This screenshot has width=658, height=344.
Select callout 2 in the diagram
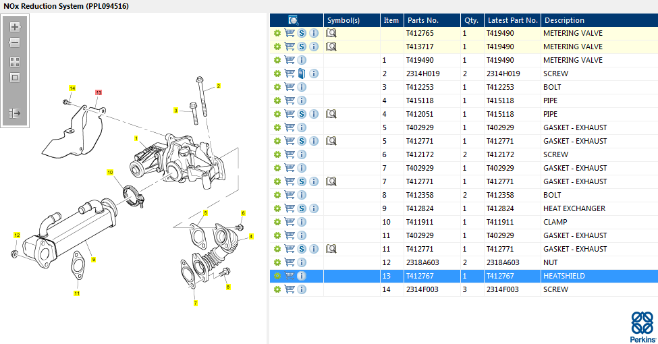[218, 86]
